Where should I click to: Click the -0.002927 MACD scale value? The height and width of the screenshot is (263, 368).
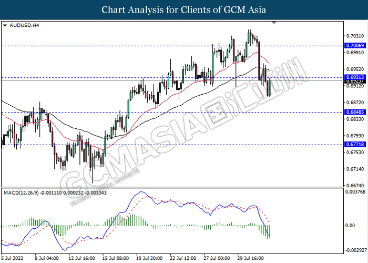pos(356,250)
